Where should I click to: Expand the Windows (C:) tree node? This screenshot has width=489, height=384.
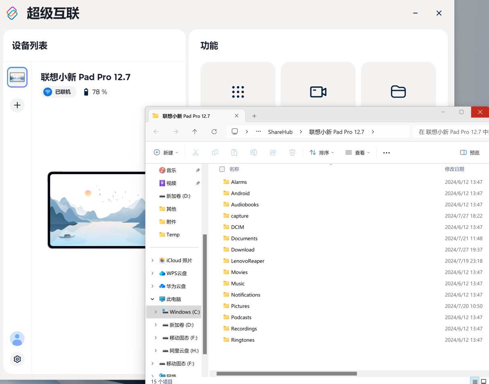[x=156, y=312]
